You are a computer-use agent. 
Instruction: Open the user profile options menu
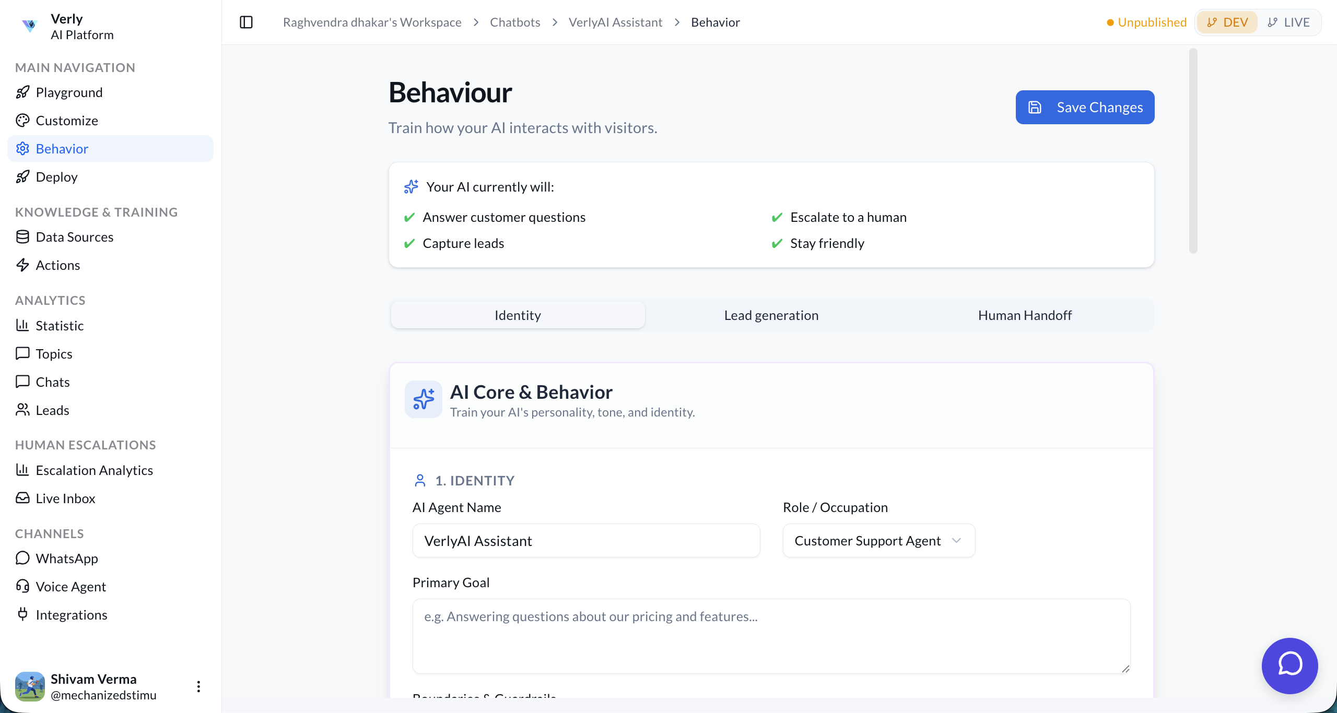(198, 686)
